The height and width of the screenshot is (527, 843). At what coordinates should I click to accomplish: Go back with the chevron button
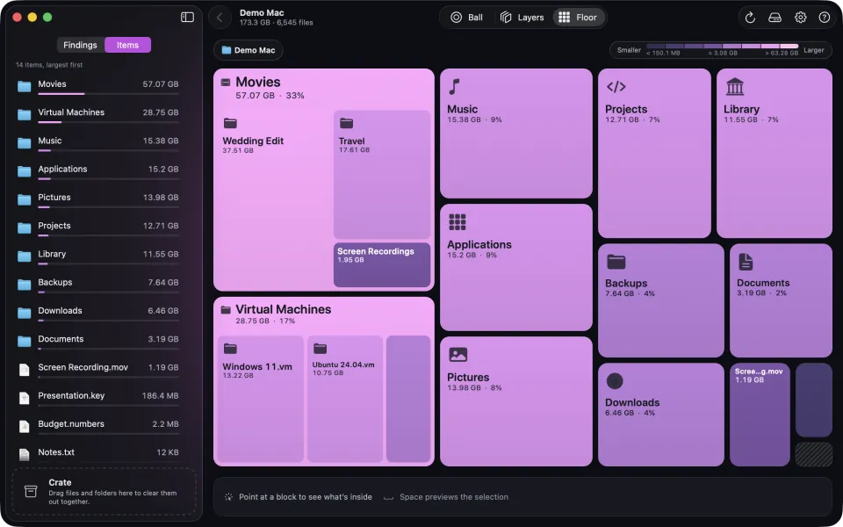click(x=220, y=18)
